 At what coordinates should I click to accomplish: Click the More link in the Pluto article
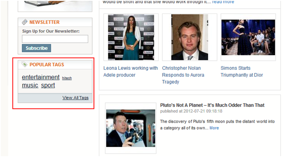point(214,128)
